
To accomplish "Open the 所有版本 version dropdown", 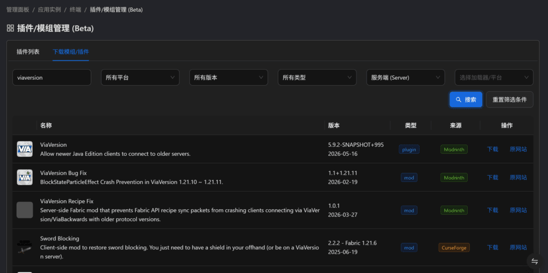I will click(229, 77).
